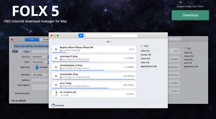Click the tags label icon in URL window

point(15,52)
